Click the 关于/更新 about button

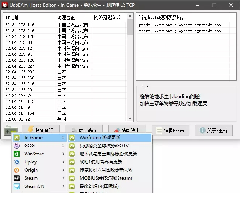(x=214, y=131)
